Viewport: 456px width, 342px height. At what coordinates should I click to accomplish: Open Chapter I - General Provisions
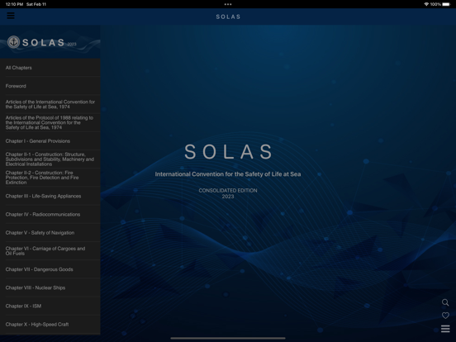(50, 141)
